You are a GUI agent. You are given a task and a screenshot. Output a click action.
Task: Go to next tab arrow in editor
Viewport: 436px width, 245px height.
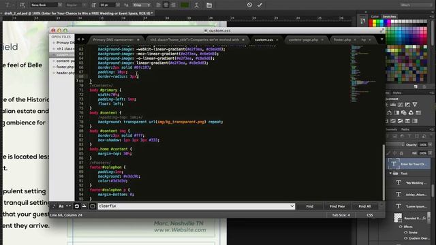pyautogui.click(x=83, y=39)
